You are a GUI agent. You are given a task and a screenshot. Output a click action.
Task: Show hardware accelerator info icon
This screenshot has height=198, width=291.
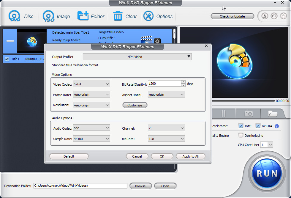pos(277,126)
